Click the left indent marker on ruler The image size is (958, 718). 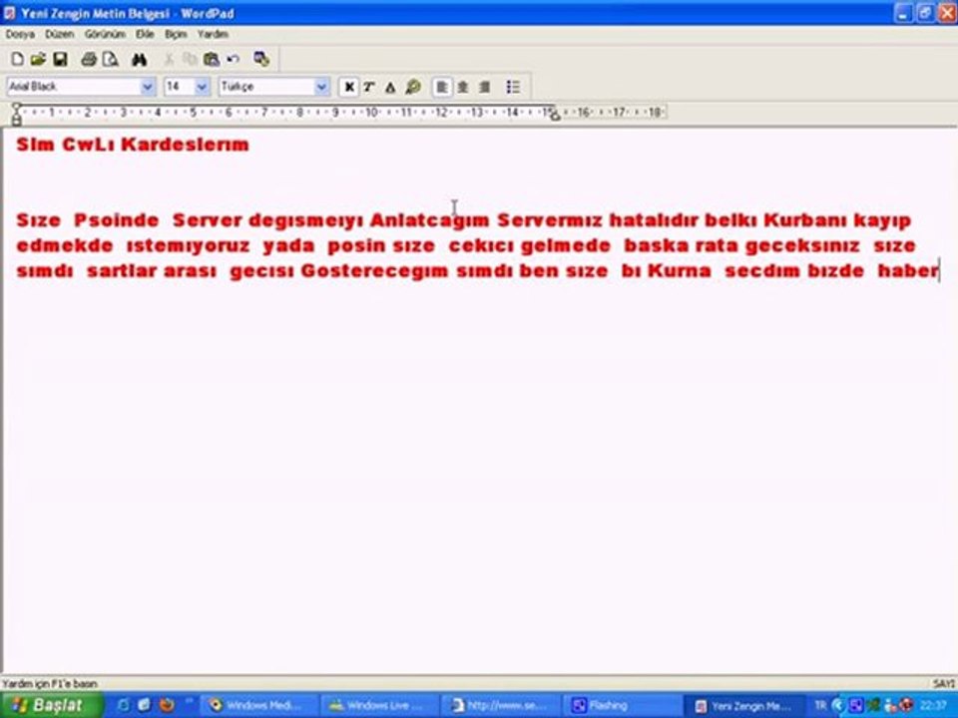(x=17, y=116)
